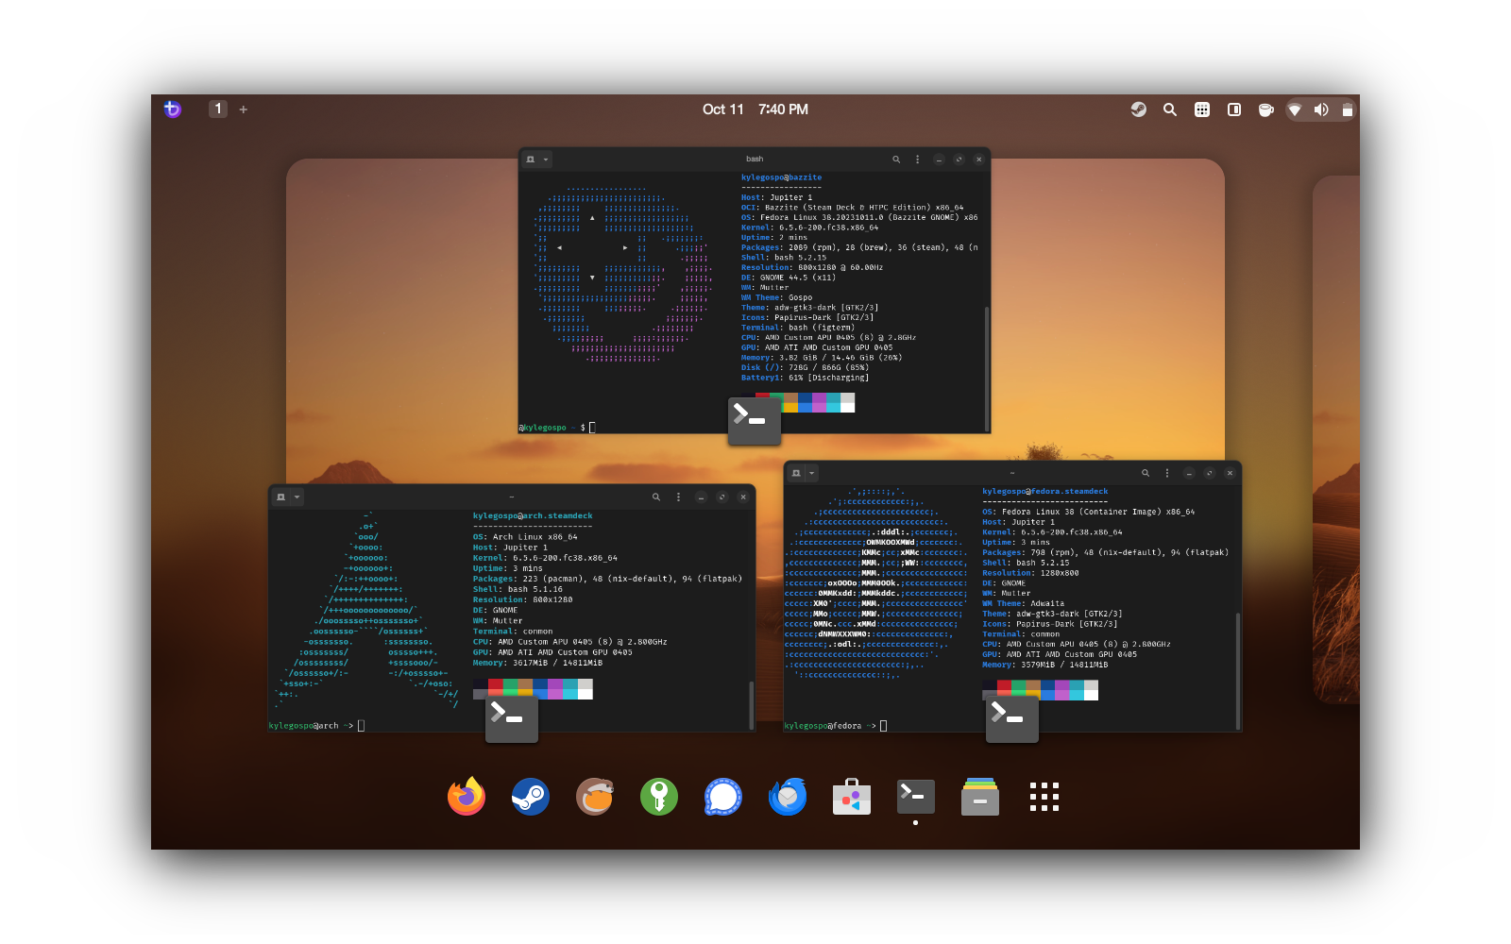Click 'kylegospo@arch.steamdeck' heading text
The width and height of the screenshot is (1511, 944).
click(533, 516)
